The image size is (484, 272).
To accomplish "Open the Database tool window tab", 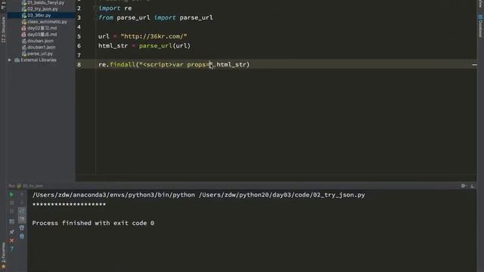I will pyautogui.click(x=480, y=26).
